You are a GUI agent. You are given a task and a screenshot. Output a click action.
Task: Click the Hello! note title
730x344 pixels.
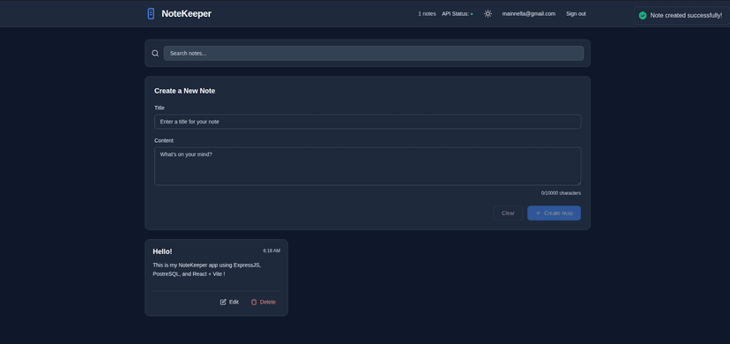point(162,251)
